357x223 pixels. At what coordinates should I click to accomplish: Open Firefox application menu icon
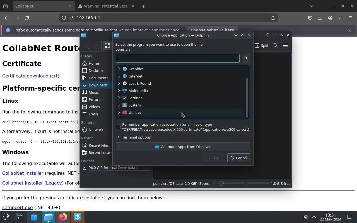pyautogui.click(x=350, y=18)
